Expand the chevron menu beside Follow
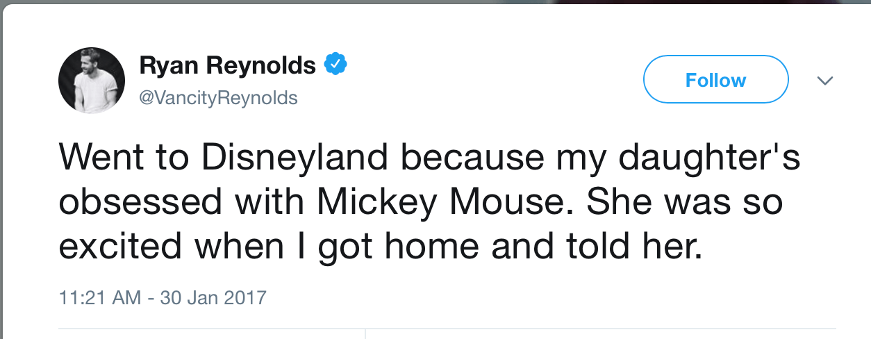 coord(824,81)
